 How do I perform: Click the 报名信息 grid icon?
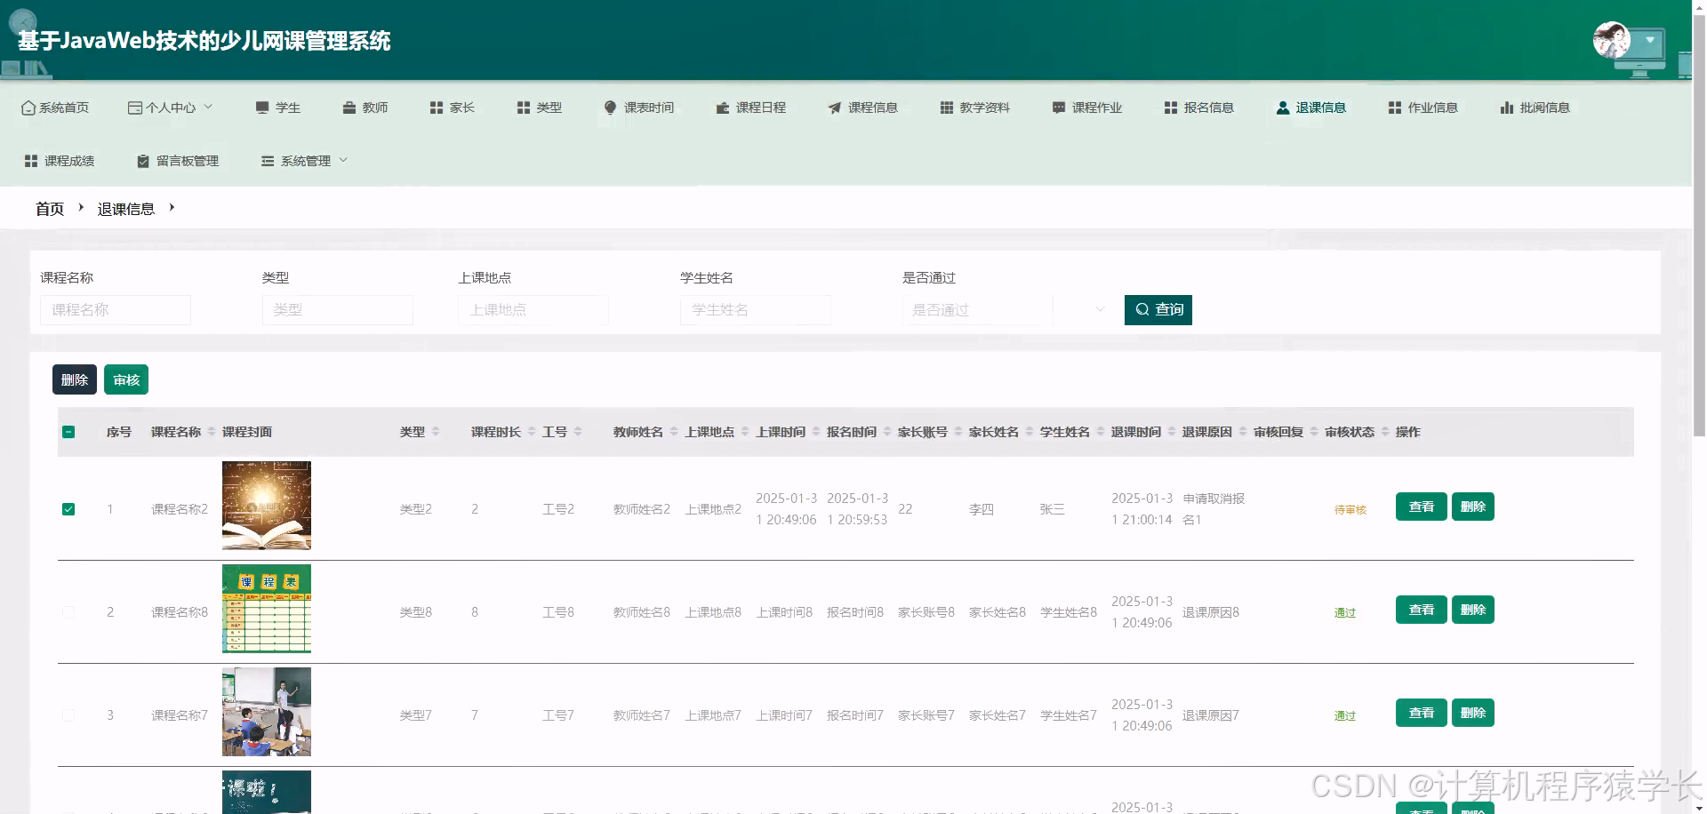pos(1171,108)
